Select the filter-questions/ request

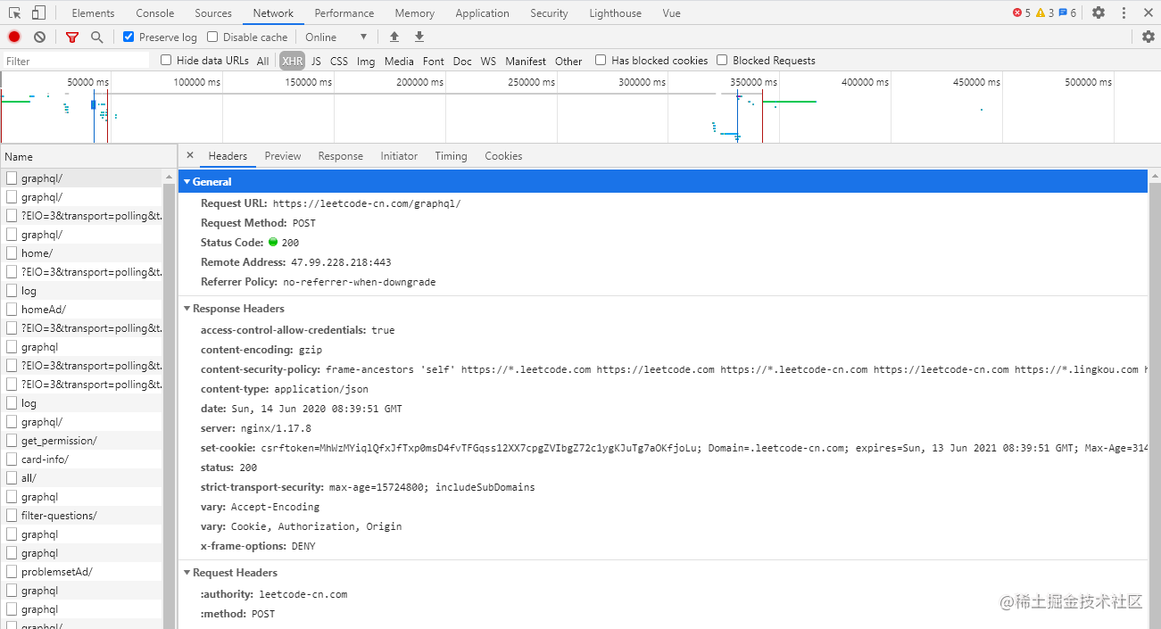[x=81, y=515]
